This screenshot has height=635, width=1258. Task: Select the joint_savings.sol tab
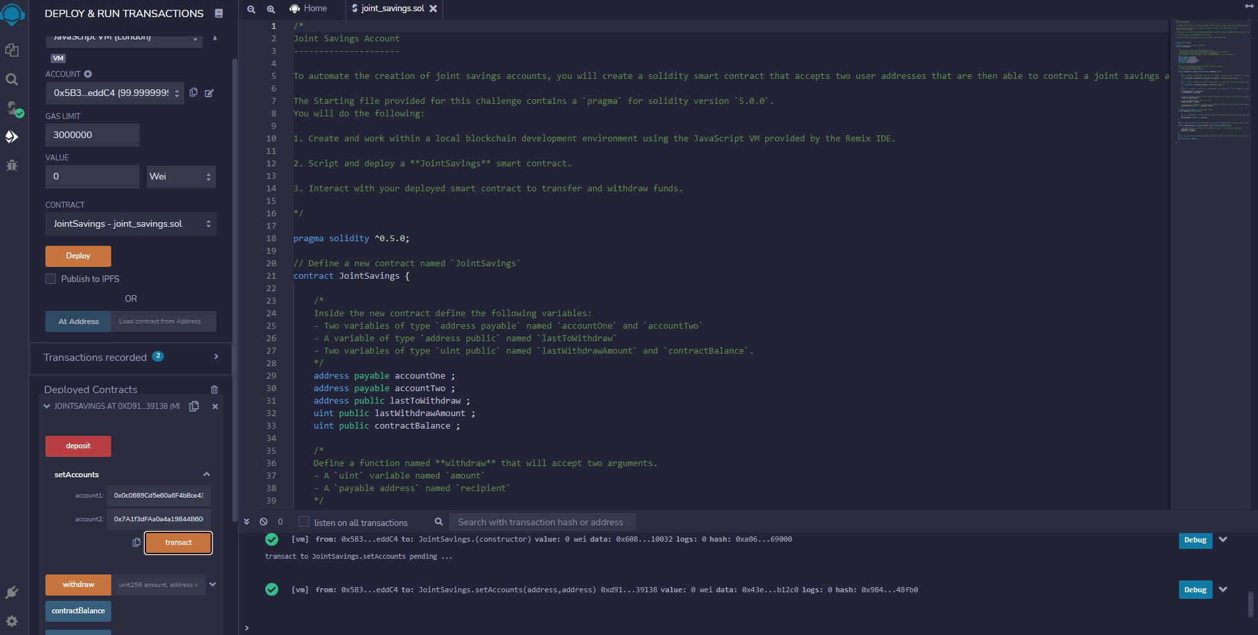393,9
